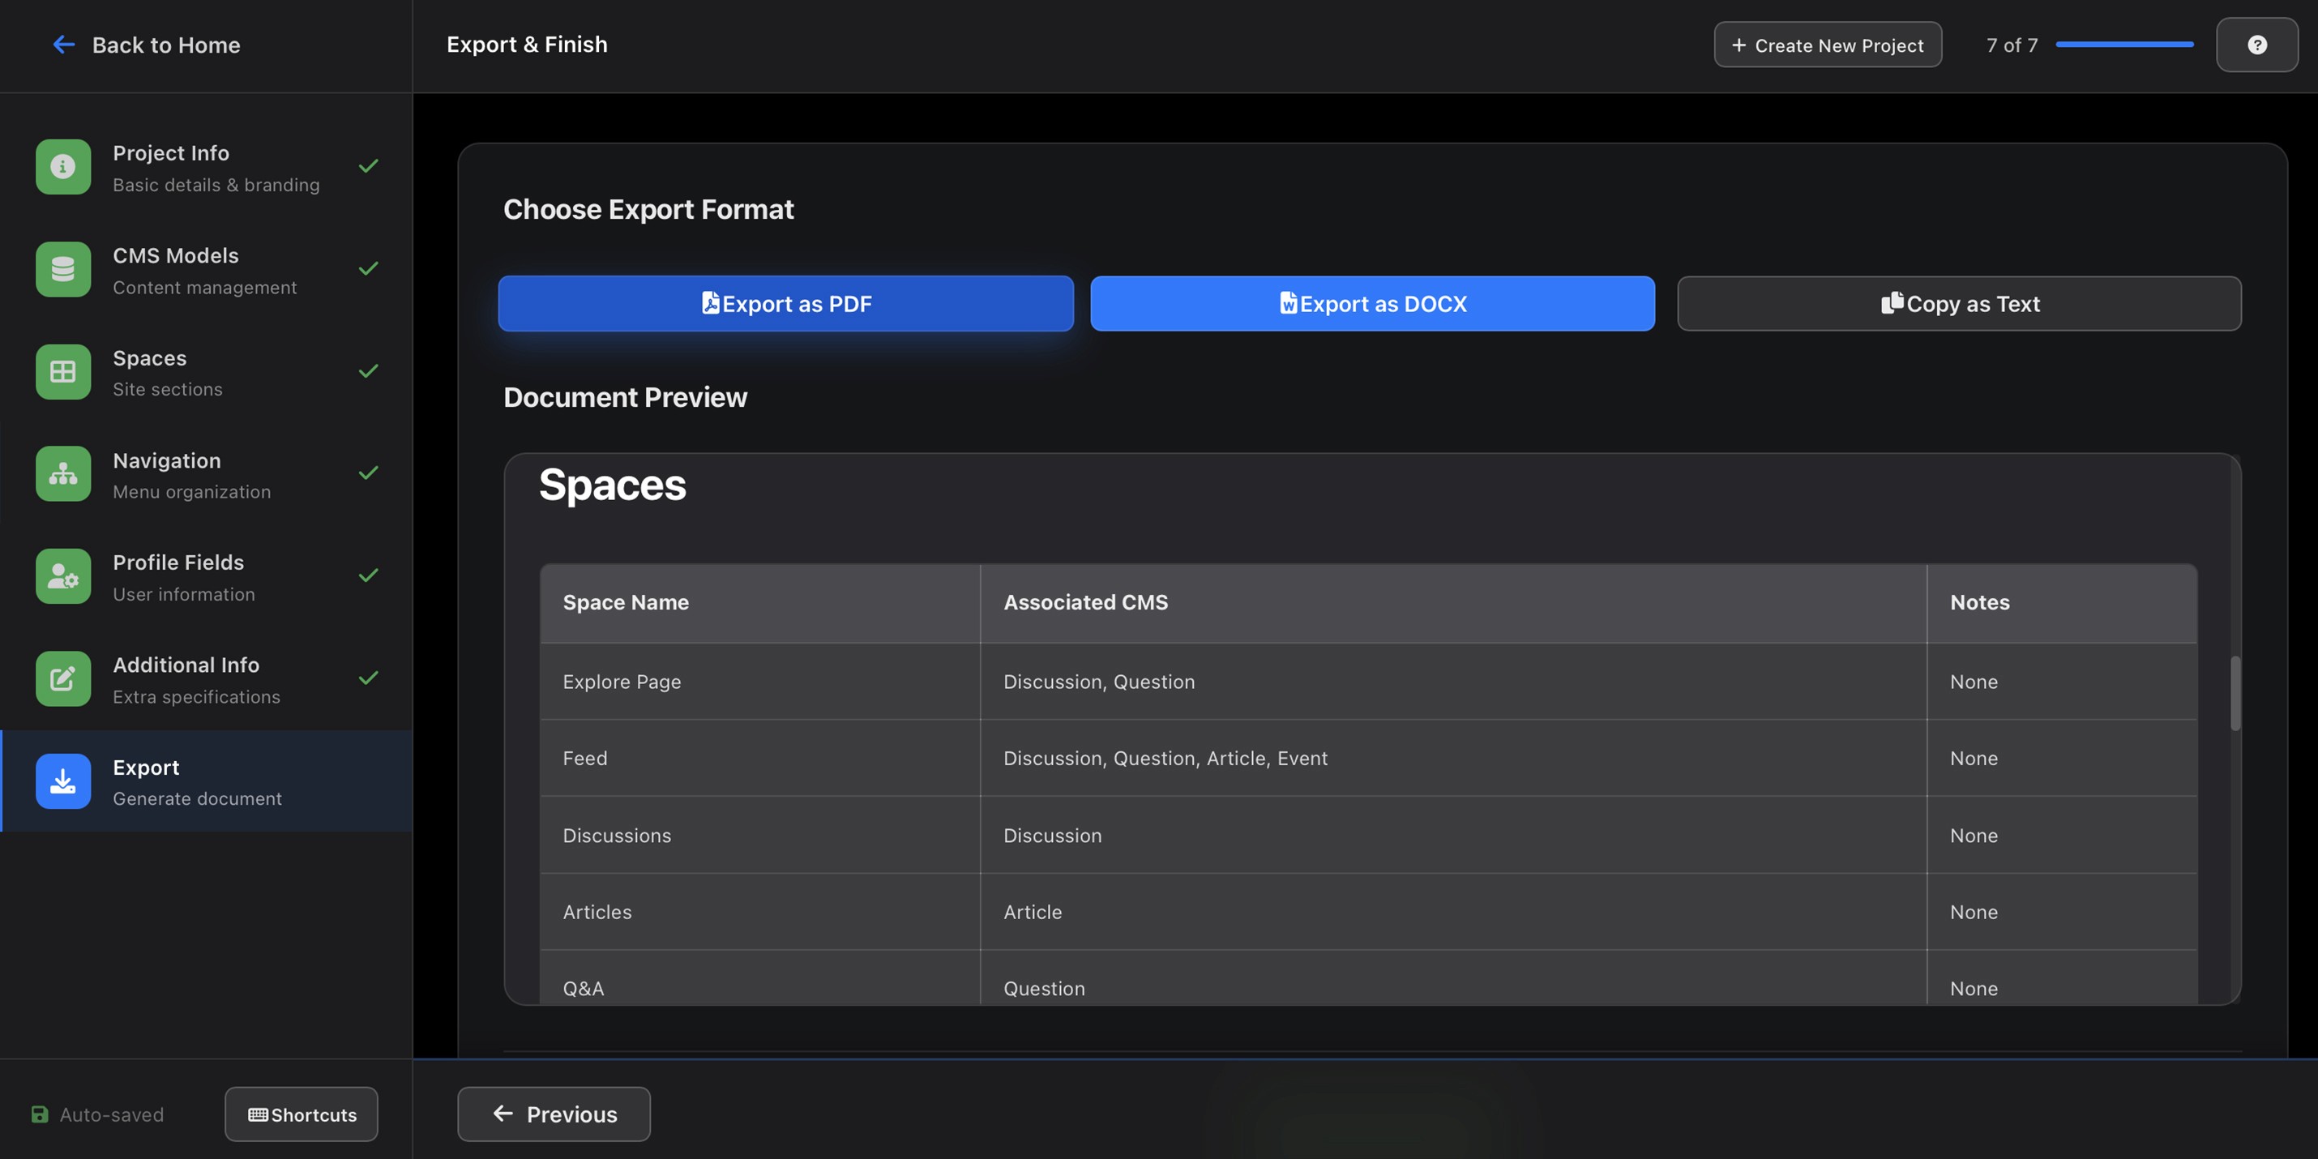Click the Spaces grid icon

click(63, 372)
